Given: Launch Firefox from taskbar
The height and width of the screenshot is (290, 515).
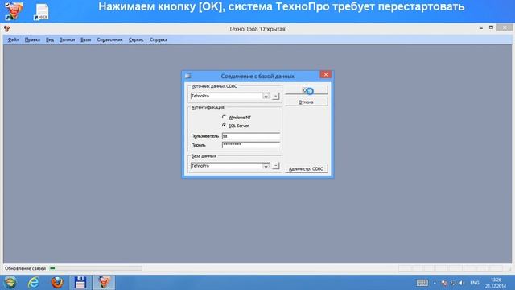Looking at the screenshot, I should [57, 283].
